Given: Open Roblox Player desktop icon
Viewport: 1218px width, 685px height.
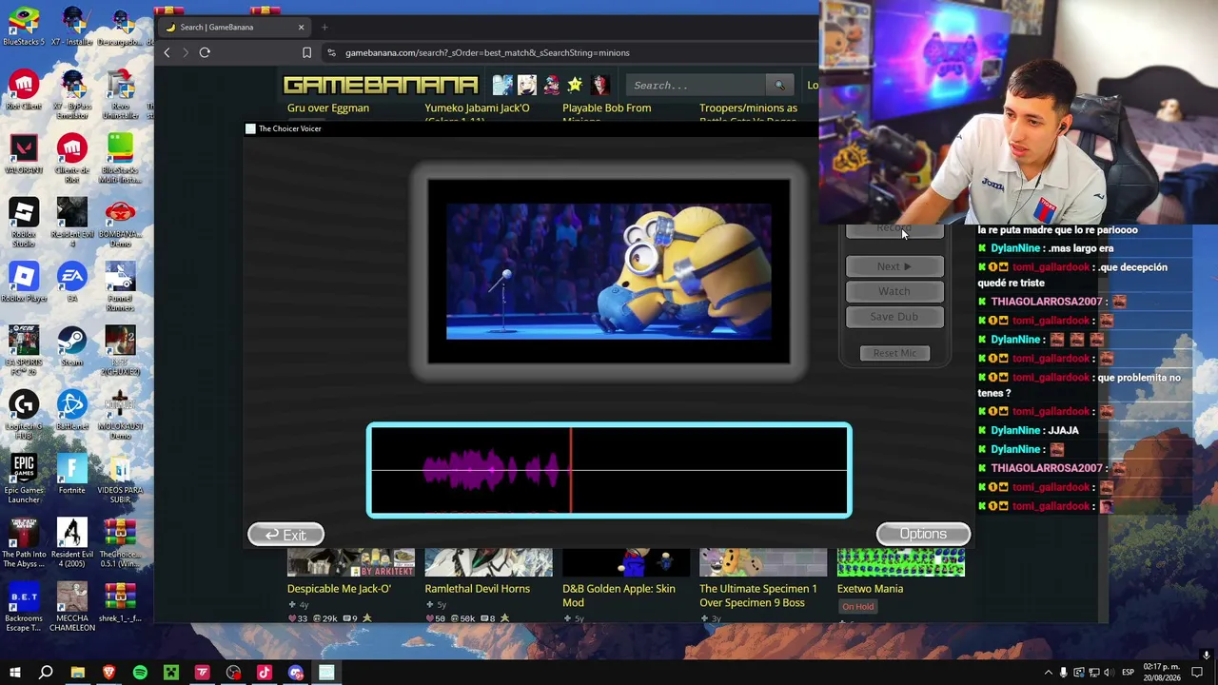Looking at the screenshot, I should (24, 282).
